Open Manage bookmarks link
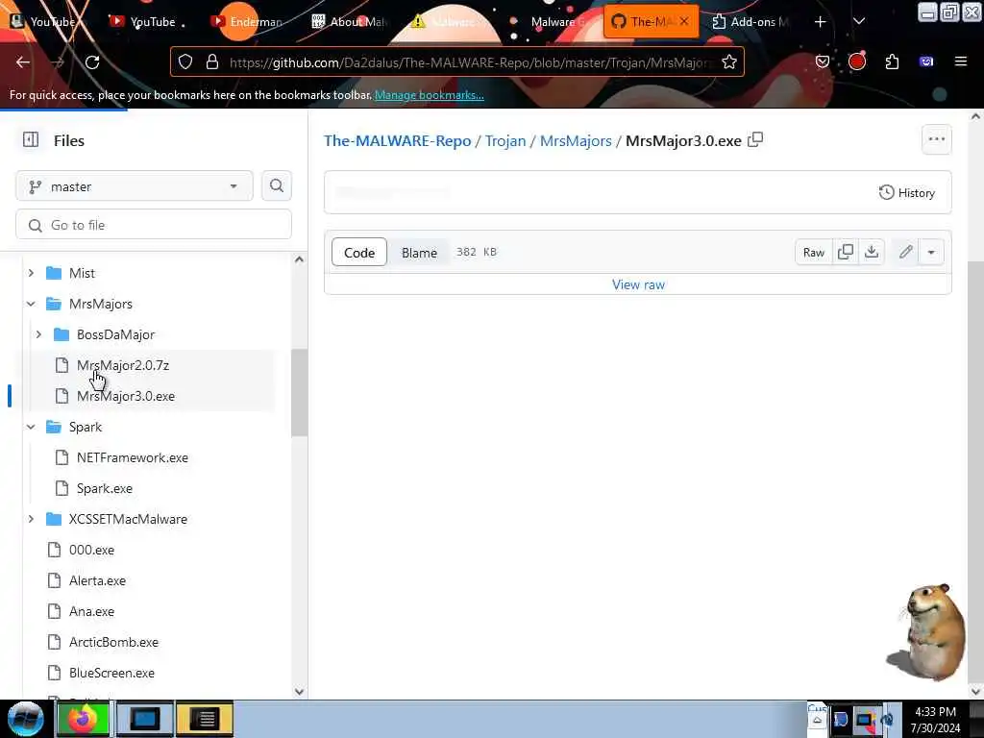The width and height of the screenshot is (984, 738). (x=430, y=95)
